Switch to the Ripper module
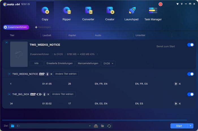The width and height of the screenshot is (198, 131). click(66, 14)
